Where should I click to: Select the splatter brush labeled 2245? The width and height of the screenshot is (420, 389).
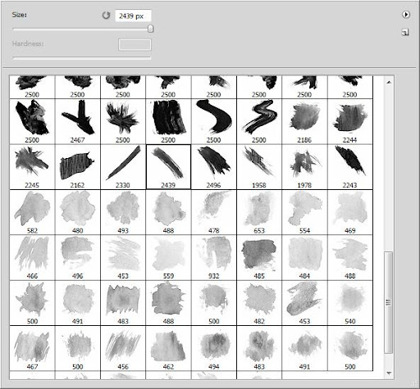pyautogui.click(x=32, y=167)
